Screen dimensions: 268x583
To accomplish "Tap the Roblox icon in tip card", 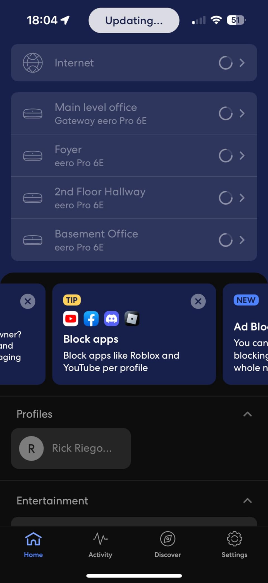I will tap(132, 319).
